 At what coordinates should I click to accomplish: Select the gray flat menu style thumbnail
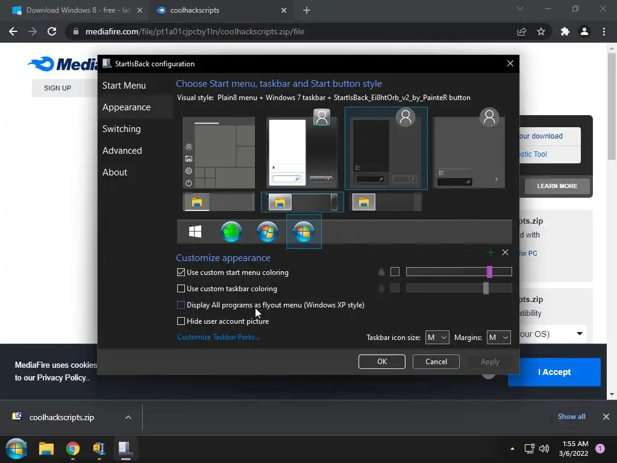pos(469,149)
